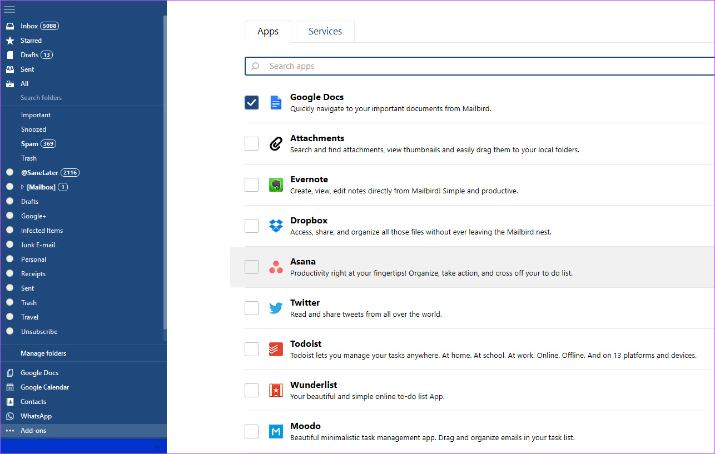Click the Twitter bird icon
Image resolution: width=715 pixels, height=454 pixels.
[x=276, y=308]
